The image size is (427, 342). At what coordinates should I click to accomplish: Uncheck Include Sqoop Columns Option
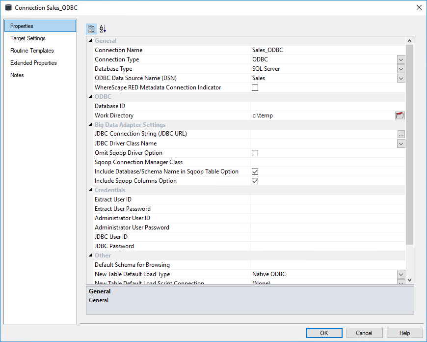[x=255, y=181]
